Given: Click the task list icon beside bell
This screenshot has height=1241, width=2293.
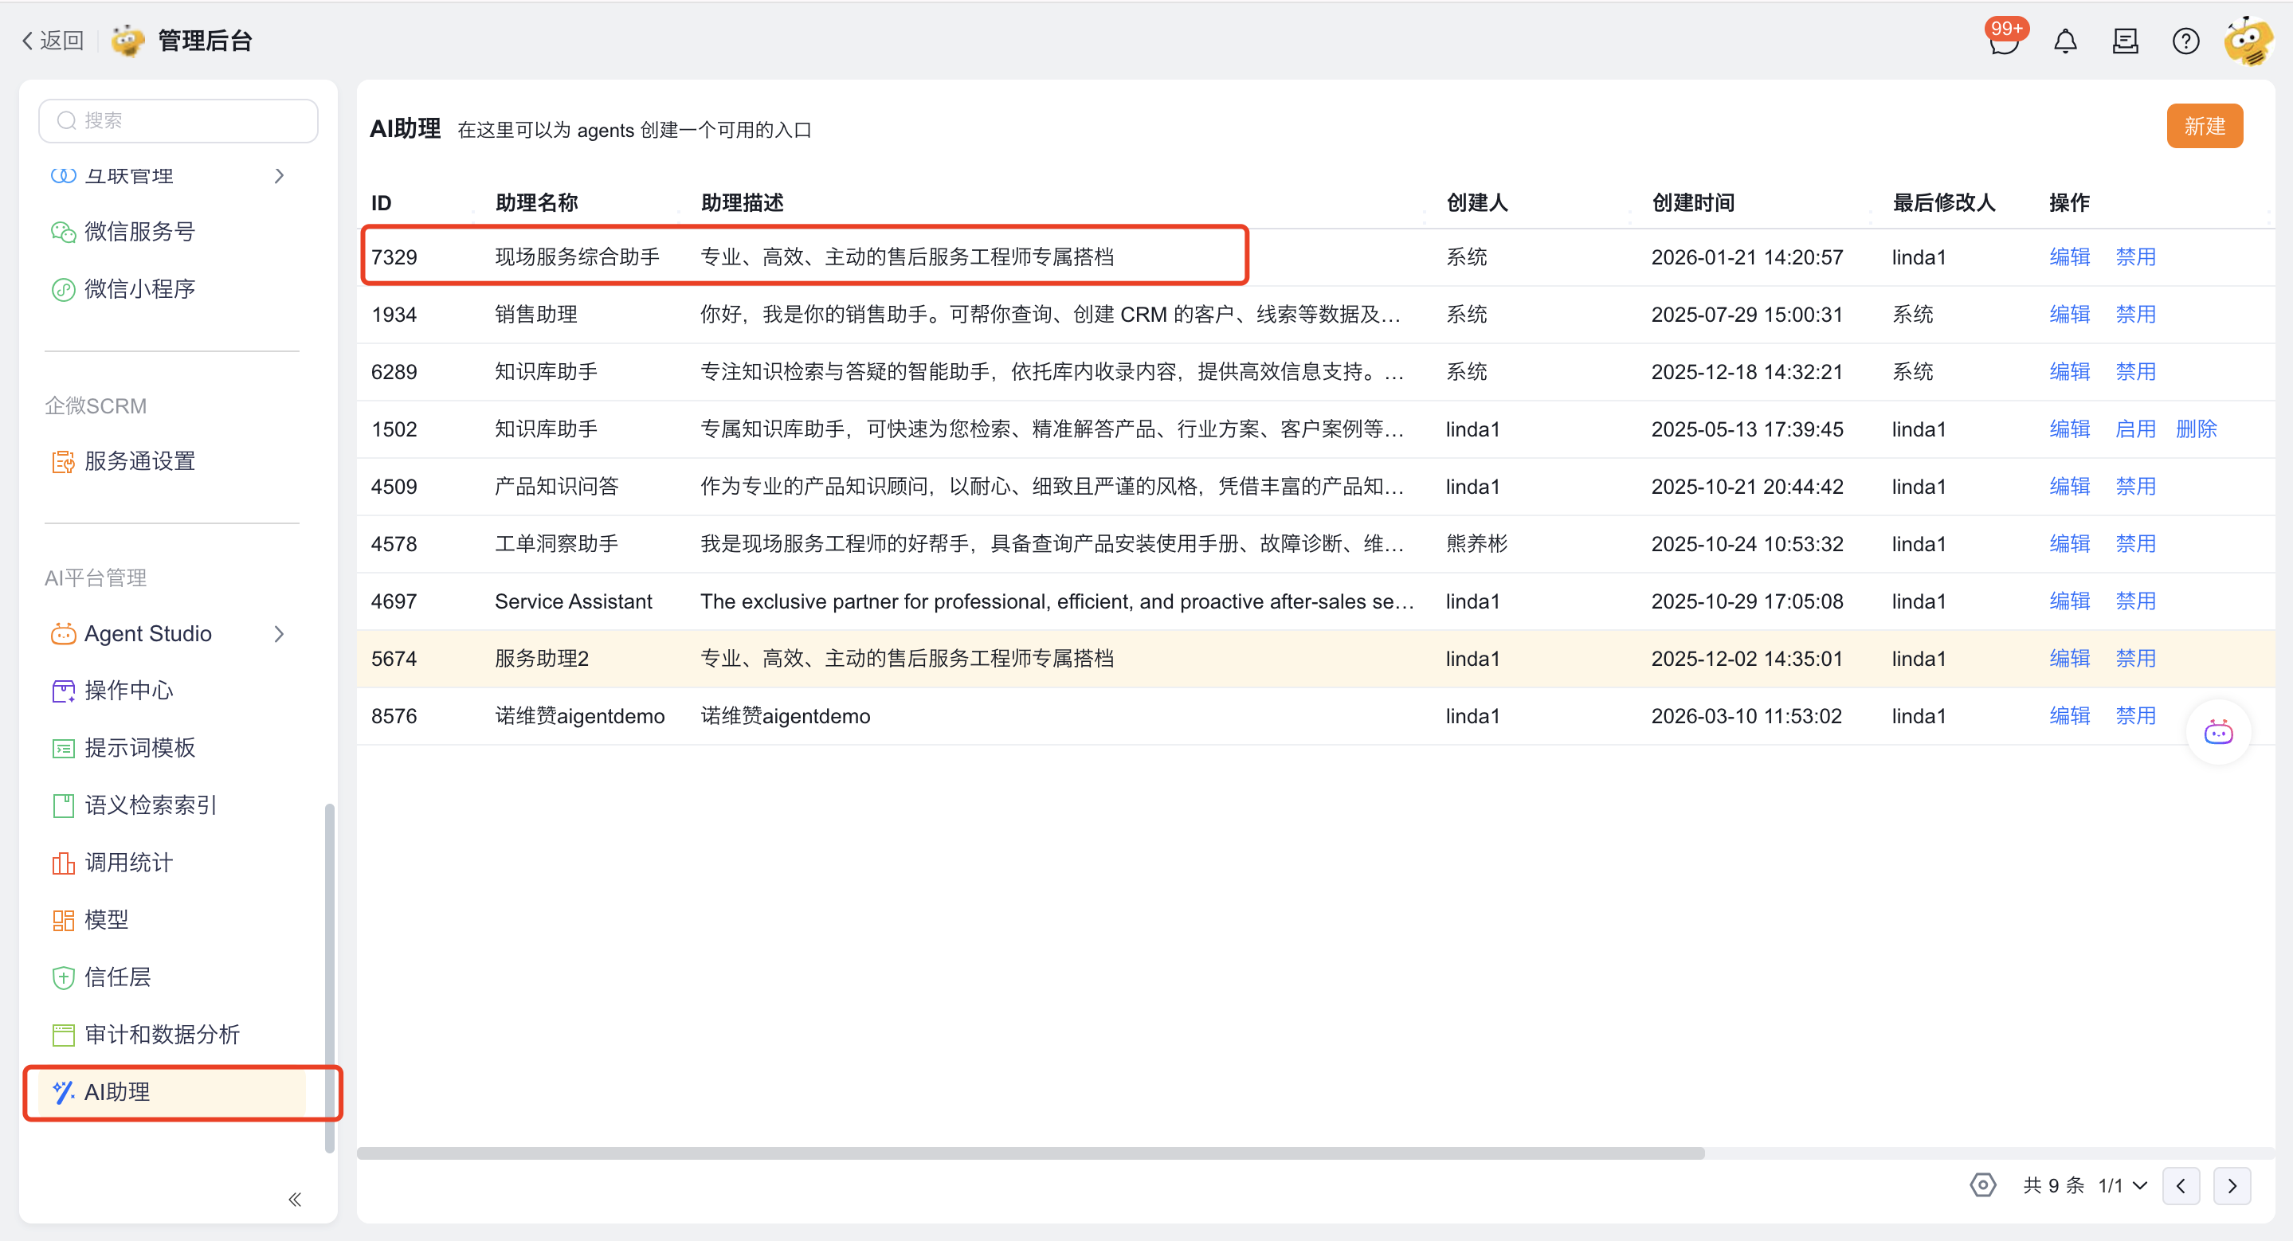Looking at the screenshot, I should 2125,41.
